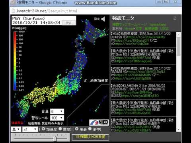Click the page icon in address bar
This screenshot has width=191, height=143.
click(x=14, y=11)
